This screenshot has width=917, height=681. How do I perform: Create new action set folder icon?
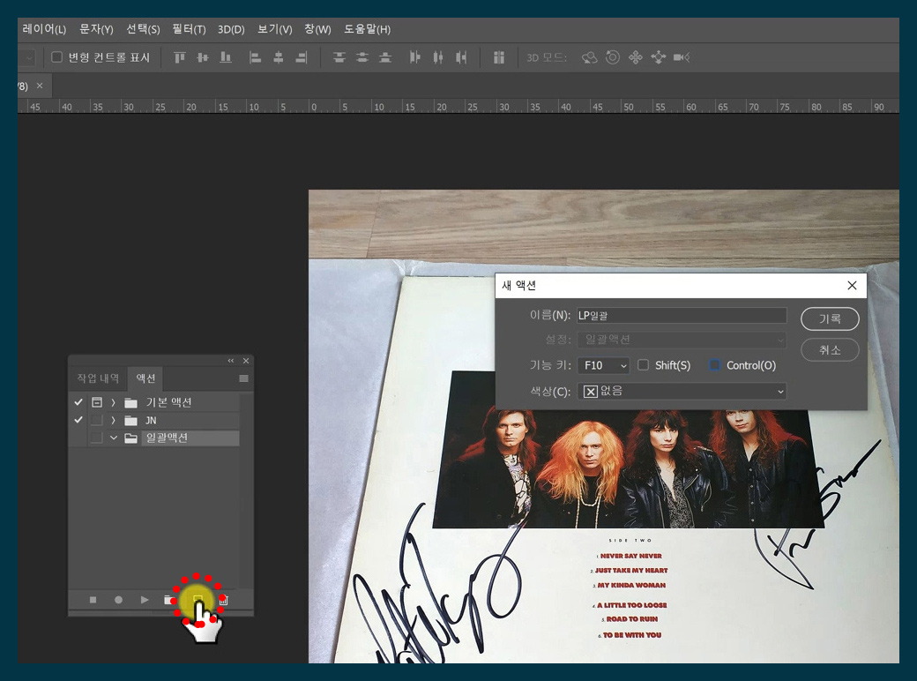(x=169, y=600)
